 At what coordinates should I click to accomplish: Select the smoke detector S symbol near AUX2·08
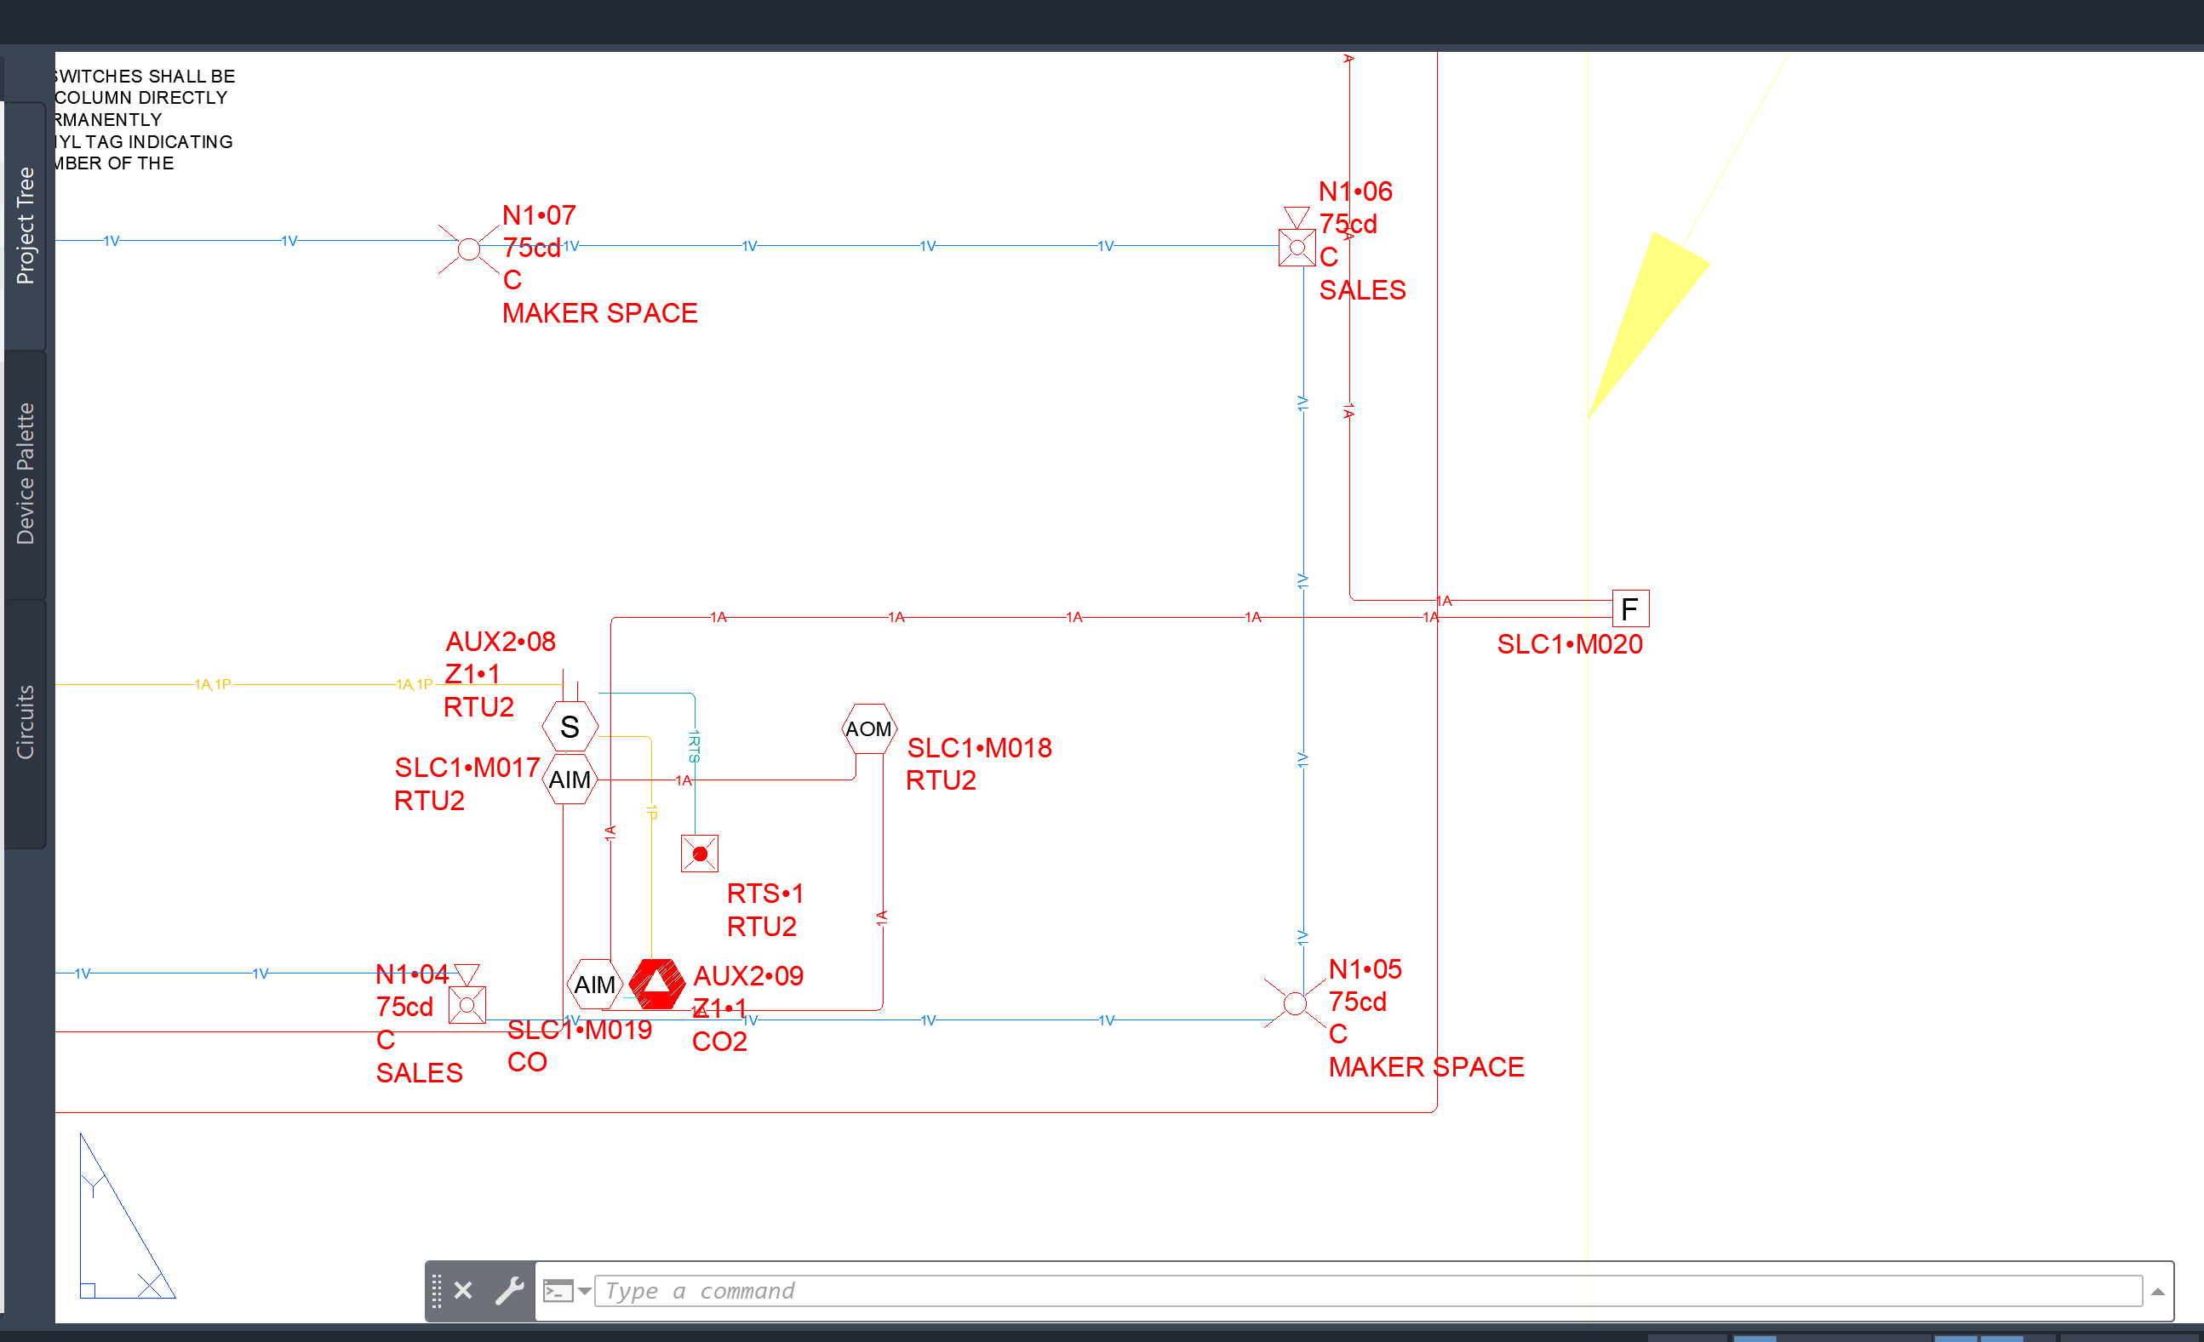(570, 726)
